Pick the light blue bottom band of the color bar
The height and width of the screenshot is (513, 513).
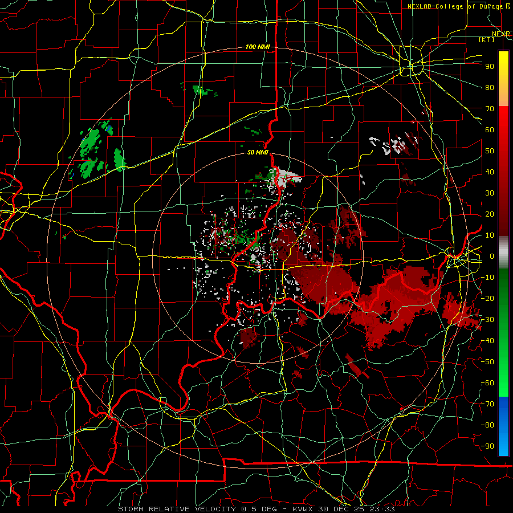click(503, 445)
